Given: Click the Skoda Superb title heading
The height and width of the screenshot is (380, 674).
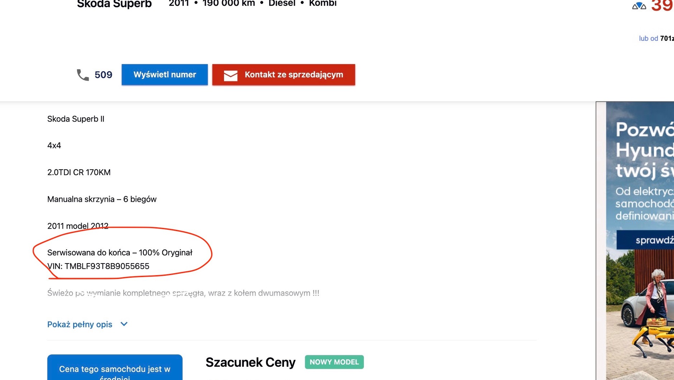Looking at the screenshot, I should (114, 4).
